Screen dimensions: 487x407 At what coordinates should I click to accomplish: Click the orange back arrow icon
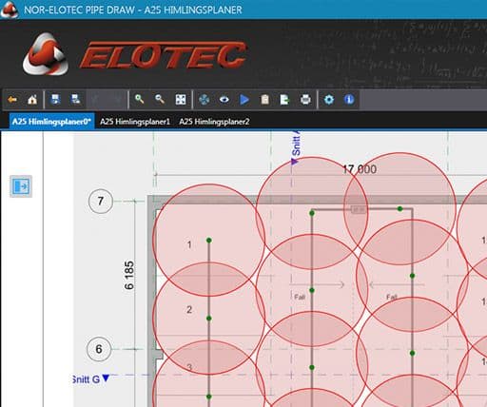coord(12,100)
